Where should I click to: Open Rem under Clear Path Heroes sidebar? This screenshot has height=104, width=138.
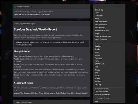tap(96, 101)
